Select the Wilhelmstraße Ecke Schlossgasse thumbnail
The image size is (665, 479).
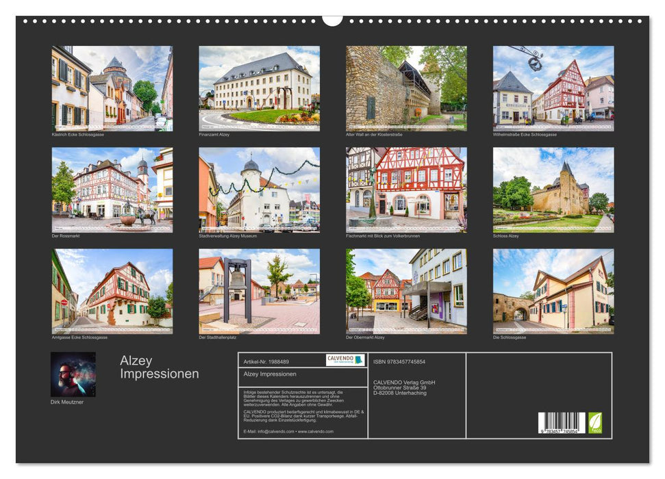tap(556, 88)
